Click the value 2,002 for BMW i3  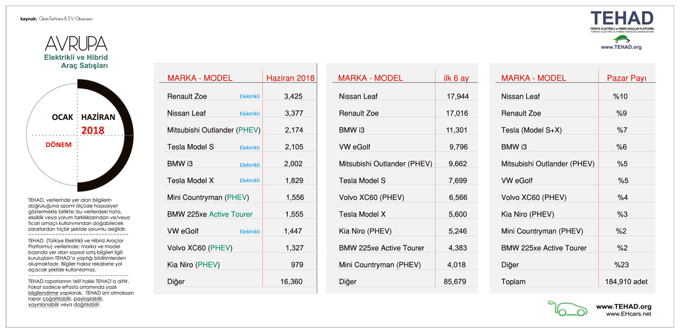pos(293,164)
